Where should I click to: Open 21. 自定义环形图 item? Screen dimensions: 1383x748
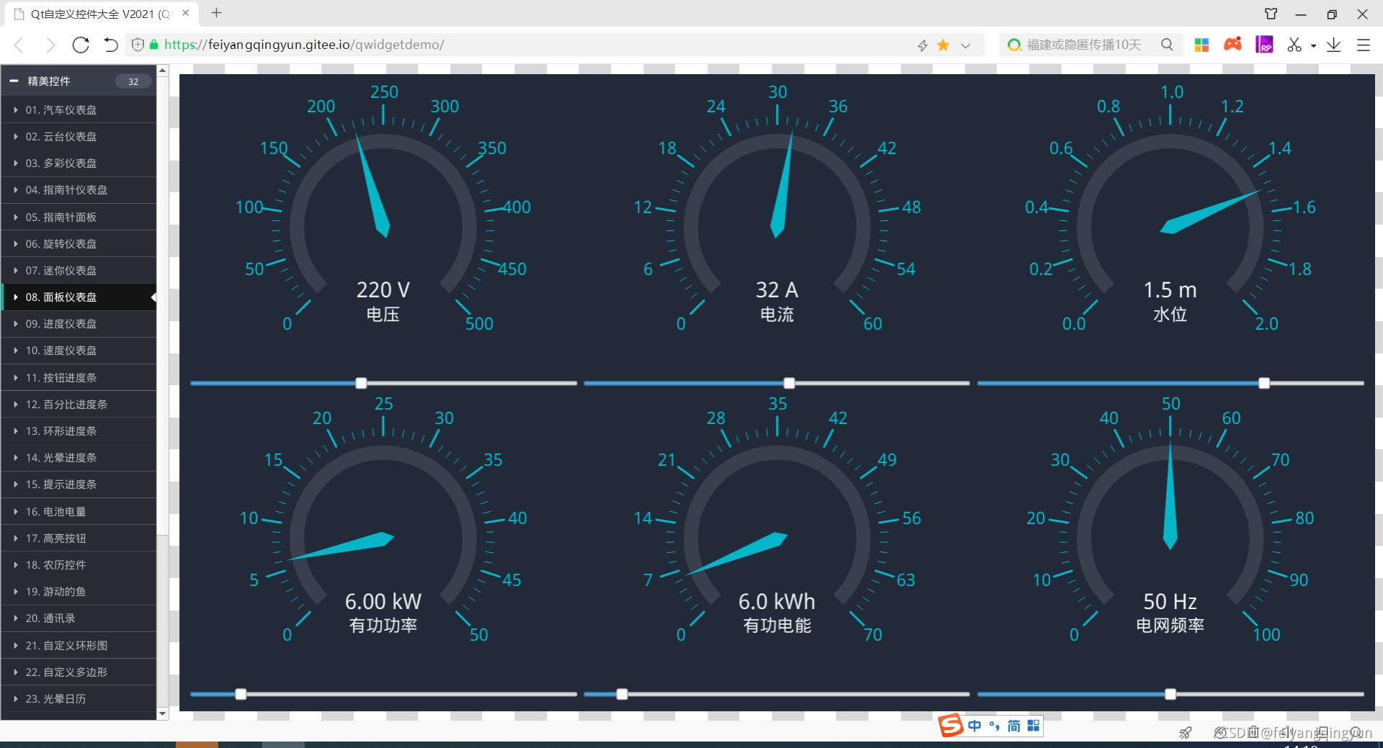point(78,645)
